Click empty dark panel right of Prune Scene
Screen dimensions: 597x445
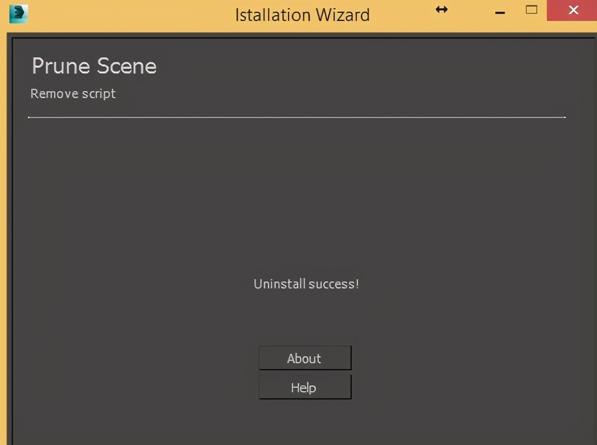tap(362, 66)
